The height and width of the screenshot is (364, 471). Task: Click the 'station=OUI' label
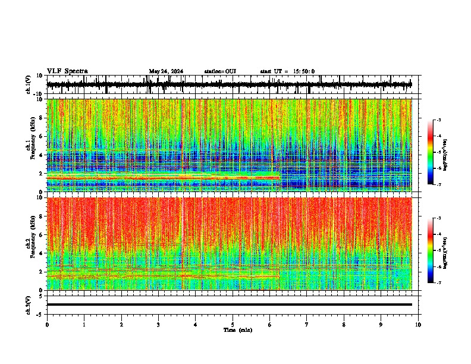220,71
